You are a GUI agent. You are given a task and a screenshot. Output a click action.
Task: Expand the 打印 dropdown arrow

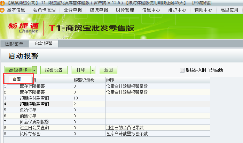(x=93, y=70)
